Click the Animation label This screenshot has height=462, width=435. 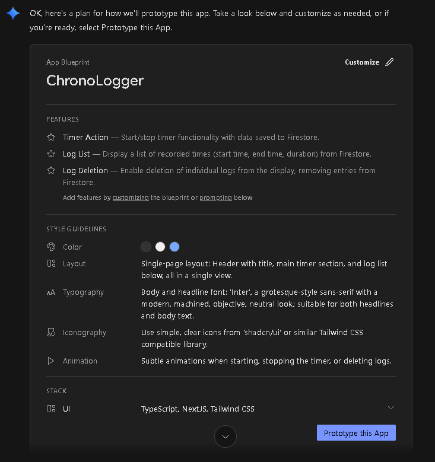click(80, 361)
